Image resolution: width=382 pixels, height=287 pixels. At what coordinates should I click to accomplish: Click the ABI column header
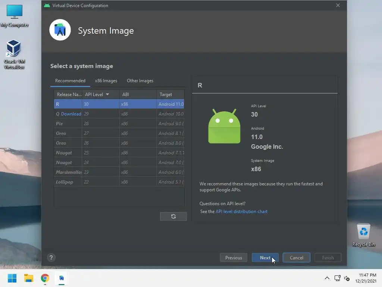pyautogui.click(x=138, y=95)
